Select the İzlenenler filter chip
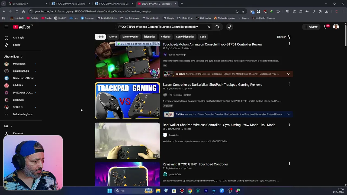 [150, 37]
